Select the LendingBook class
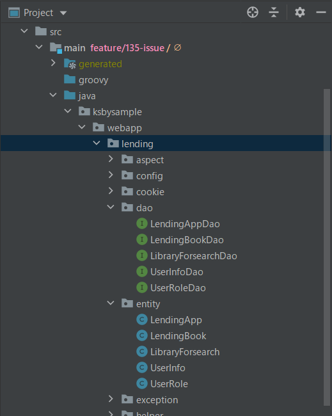Viewport: 332px width, 416px height. click(x=178, y=336)
